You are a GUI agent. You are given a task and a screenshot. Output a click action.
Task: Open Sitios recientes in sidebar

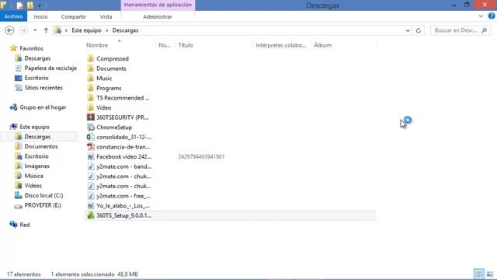point(43,88)
